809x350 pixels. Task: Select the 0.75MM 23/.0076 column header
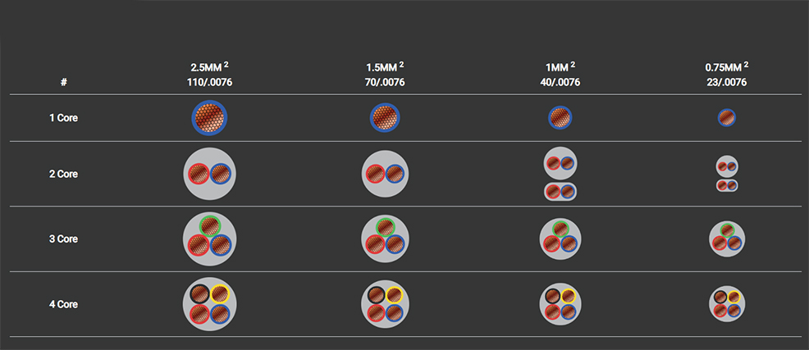coord(727,74)
